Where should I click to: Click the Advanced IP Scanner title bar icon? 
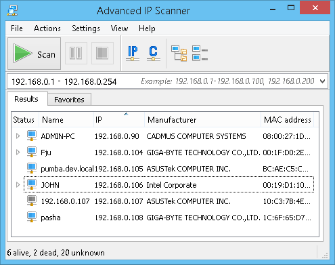[12, 11]
